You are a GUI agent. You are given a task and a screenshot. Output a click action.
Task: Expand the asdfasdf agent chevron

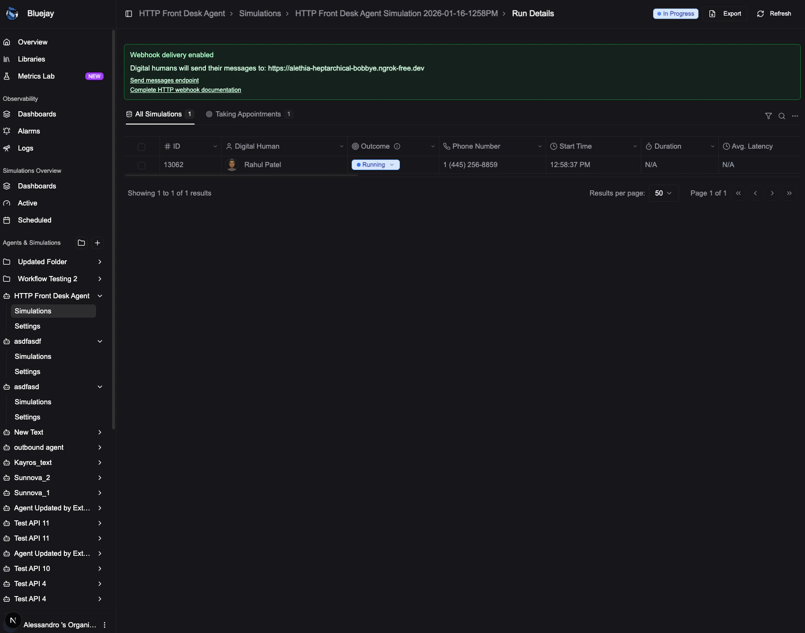99,341
